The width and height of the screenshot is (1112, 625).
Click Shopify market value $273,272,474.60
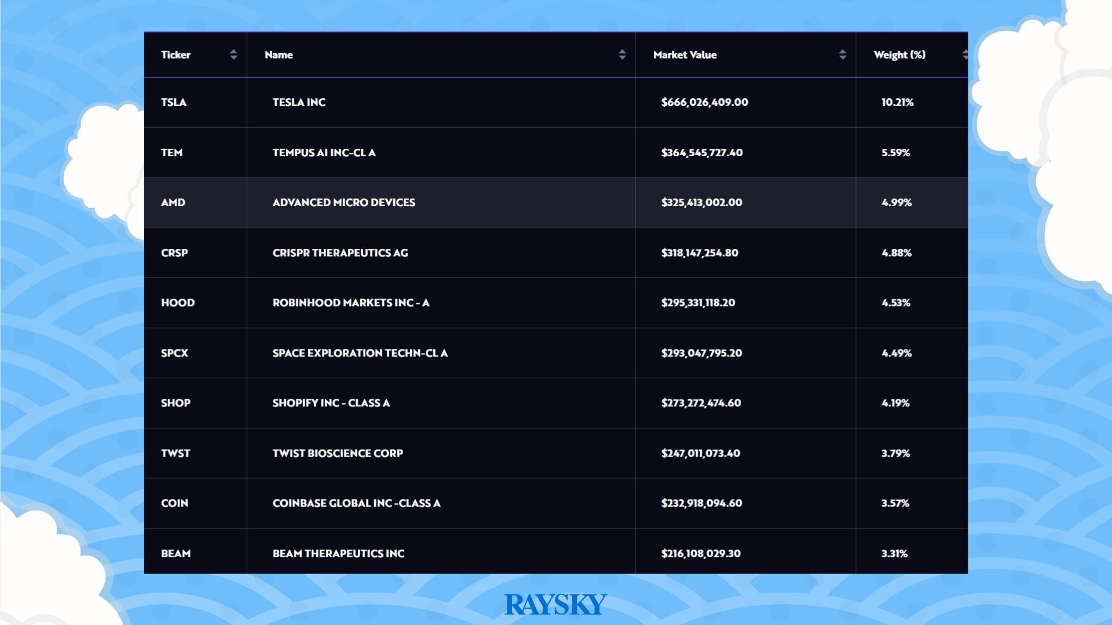tap(701, 403)
